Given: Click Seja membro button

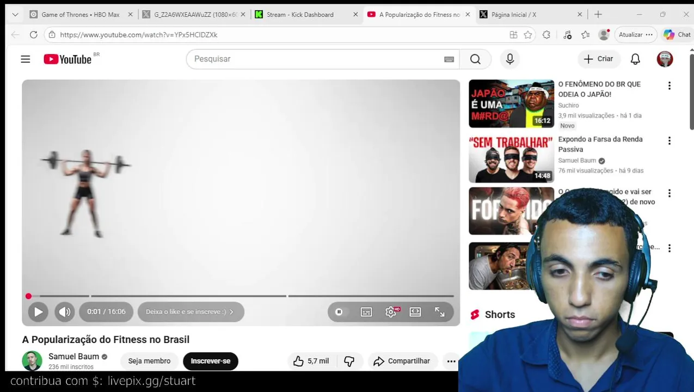Looking at the screenshot, I should [x=149, y=361].
